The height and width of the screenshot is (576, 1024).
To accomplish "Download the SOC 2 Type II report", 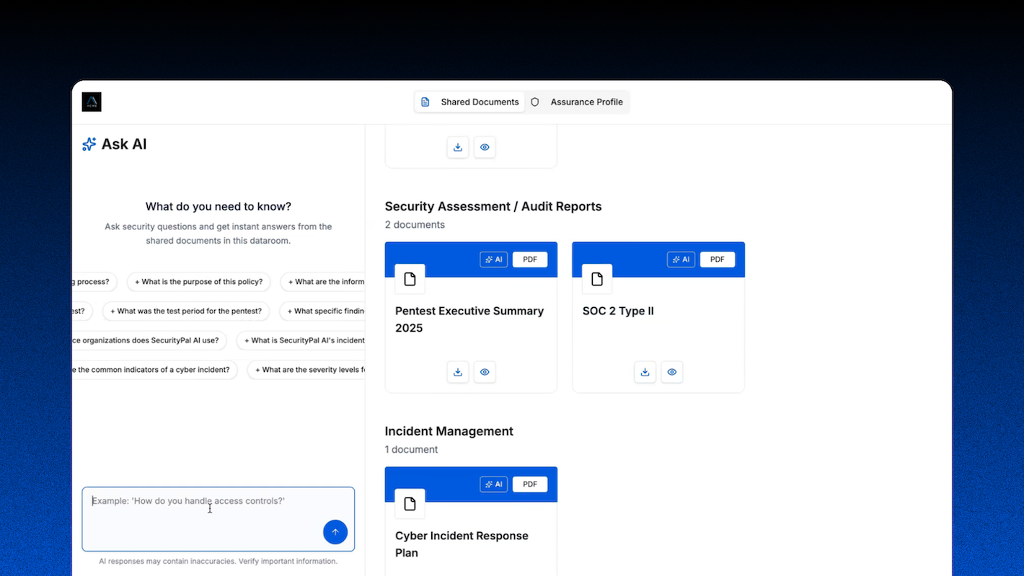I will 645,372.
